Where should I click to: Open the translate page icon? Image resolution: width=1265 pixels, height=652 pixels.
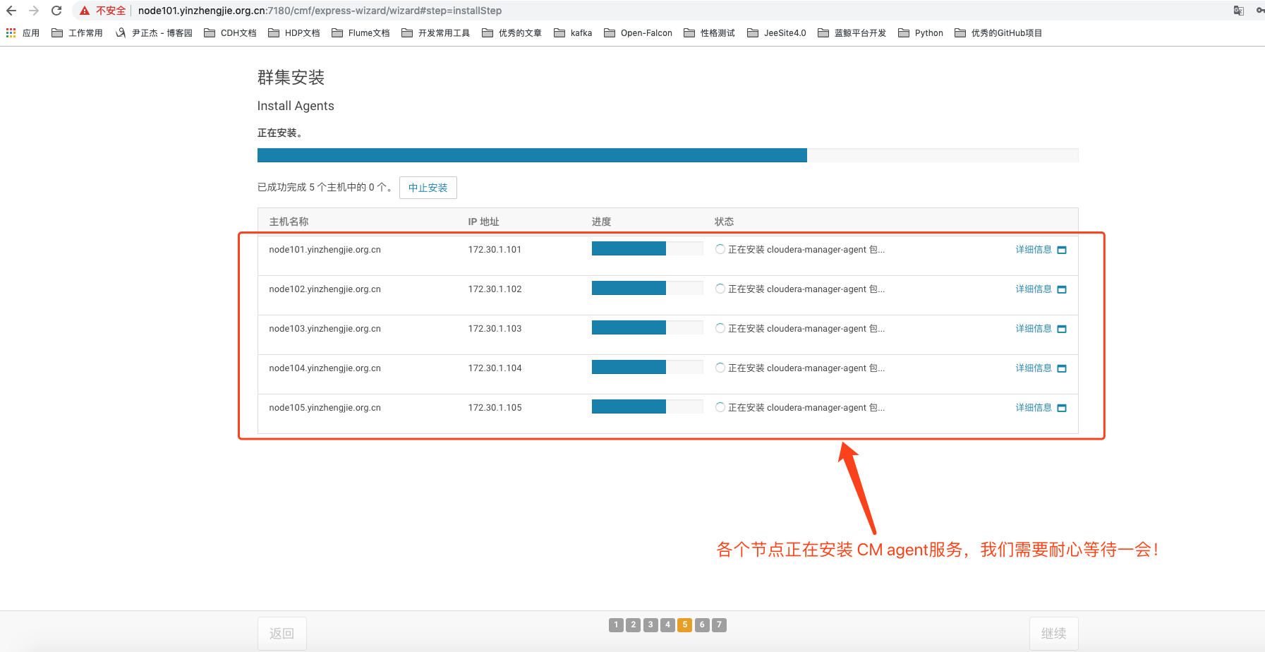[1238, 11]
